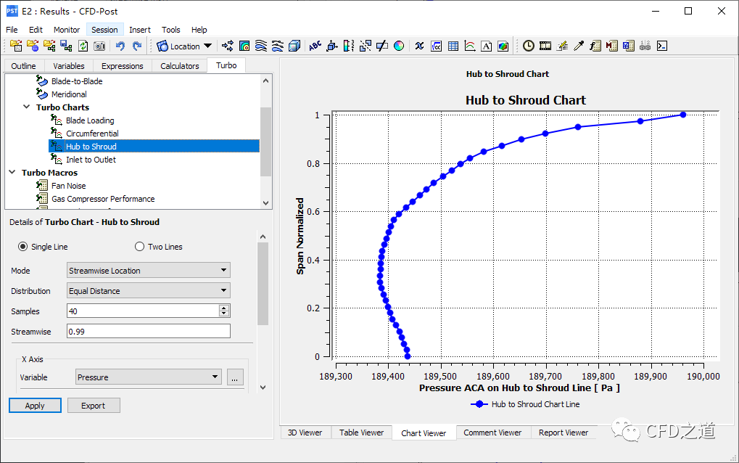This screenshot has width=739, height=463.
Task: Open the Mode dropdown showing Streamwise Location
Action: (148, 271)
